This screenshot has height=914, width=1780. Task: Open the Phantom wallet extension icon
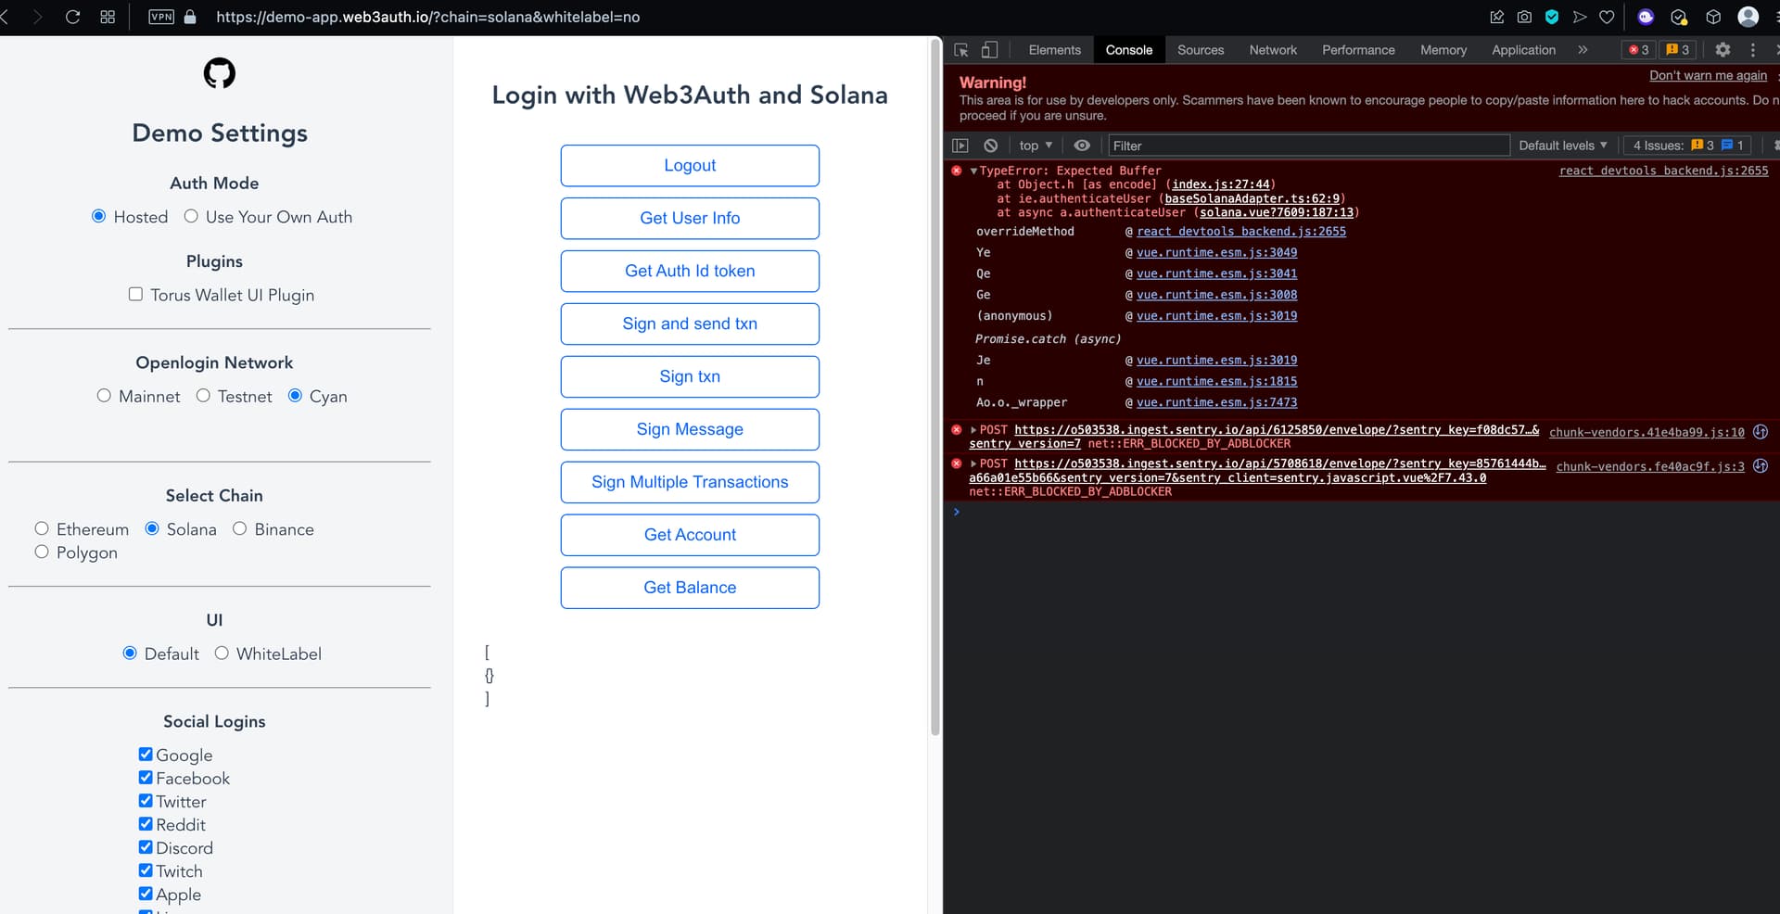1646,17
